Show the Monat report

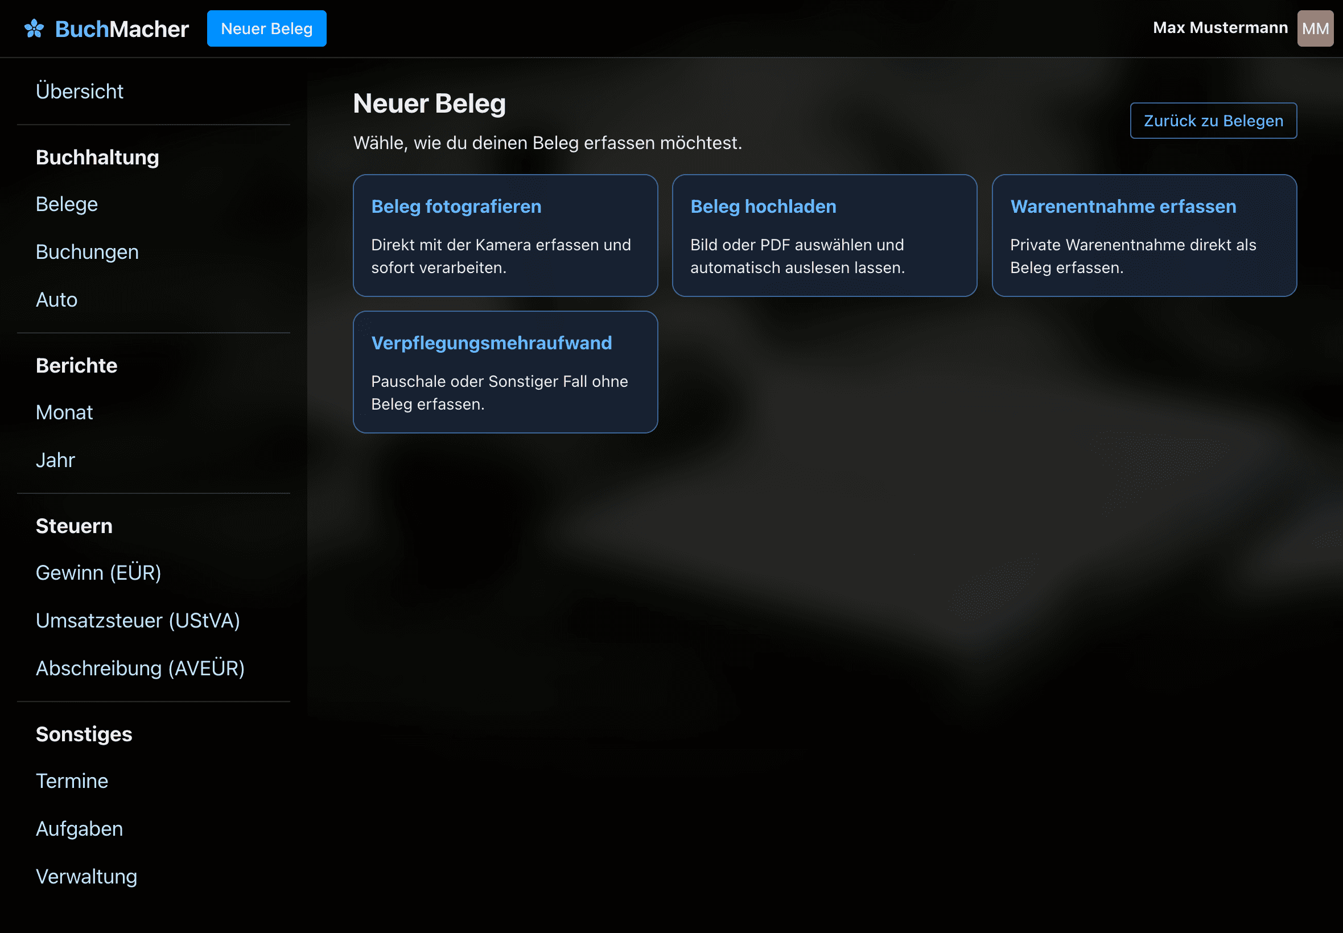[64, 412]
